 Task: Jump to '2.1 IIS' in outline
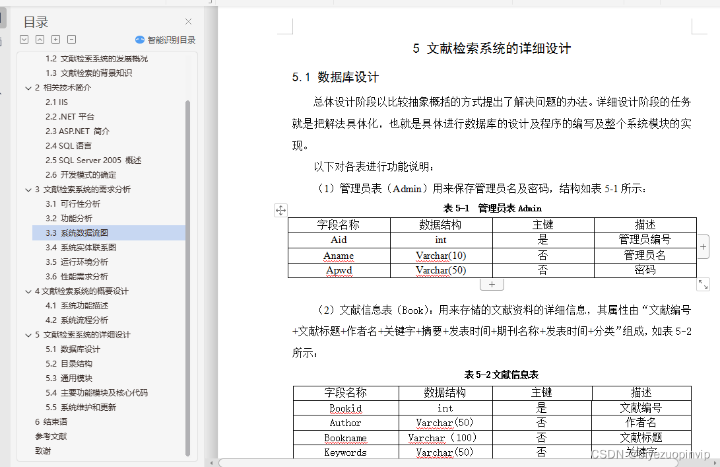(x=57, y=102)
